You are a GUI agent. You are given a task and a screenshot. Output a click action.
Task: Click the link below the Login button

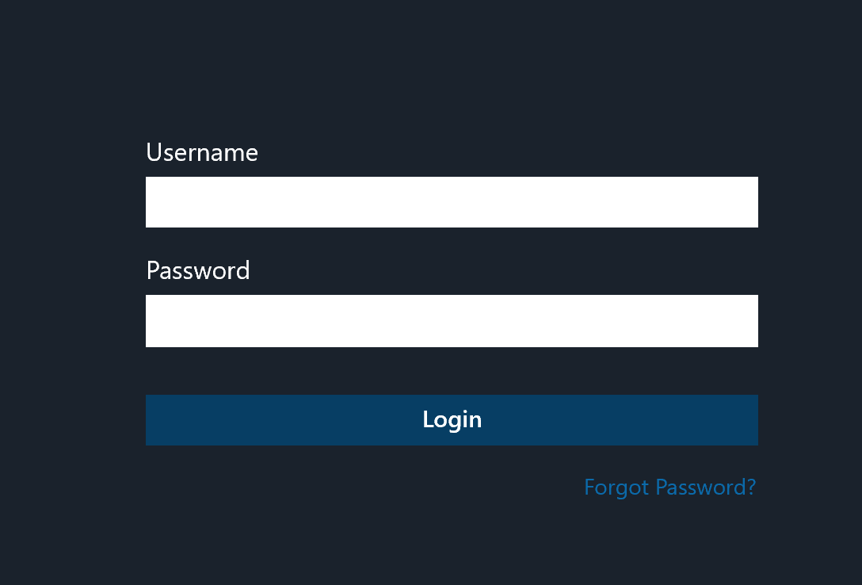pyautogui.click(x=669, y=487)
